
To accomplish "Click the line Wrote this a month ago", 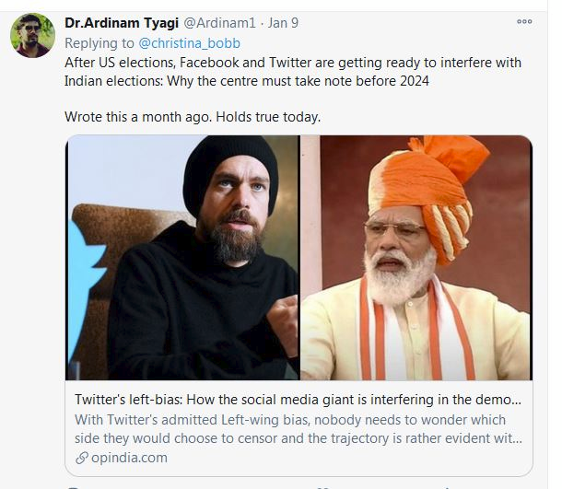I will pyautogui.click(x=193, y=117).
